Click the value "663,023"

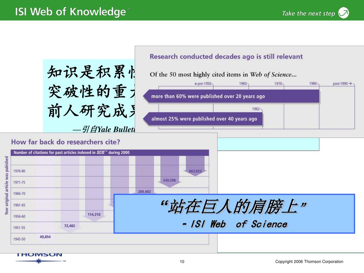[195, 171]
